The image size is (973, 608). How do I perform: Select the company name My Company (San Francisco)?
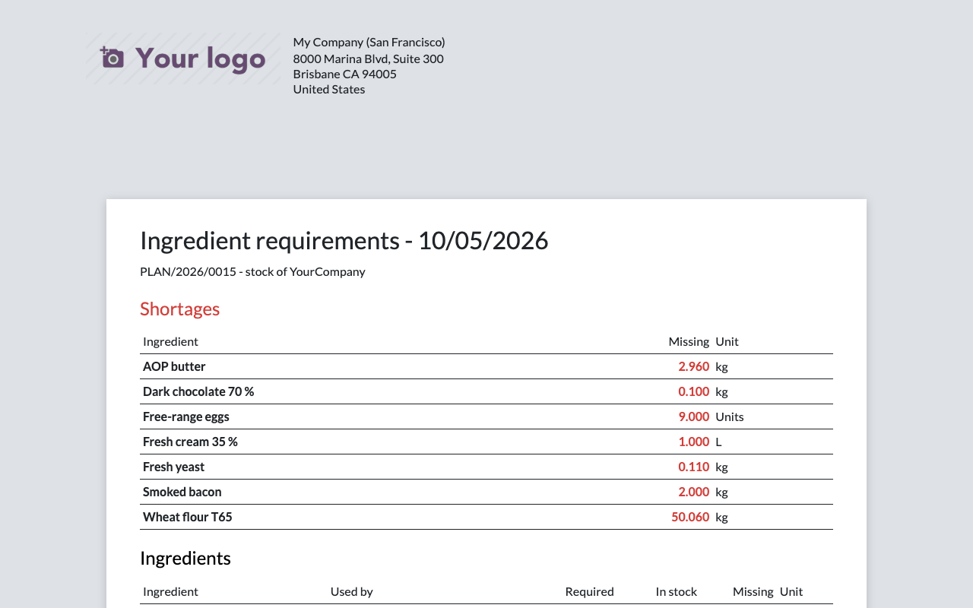(x=369, y=43)
